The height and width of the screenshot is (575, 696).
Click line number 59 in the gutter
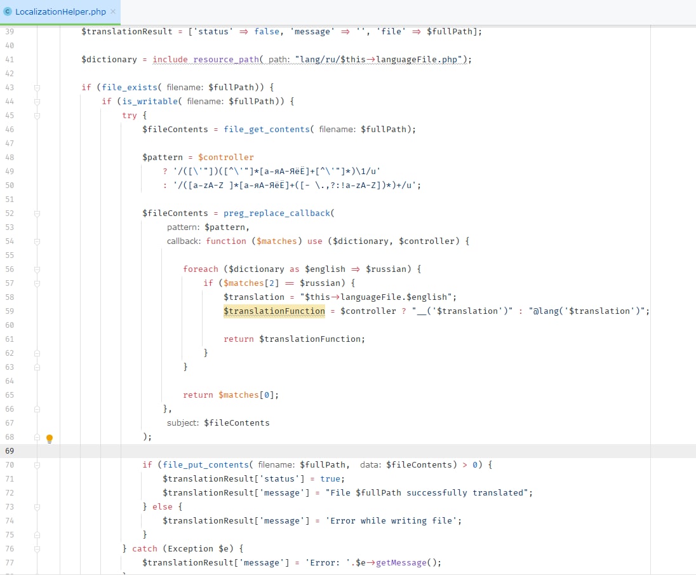coord(10,311)
